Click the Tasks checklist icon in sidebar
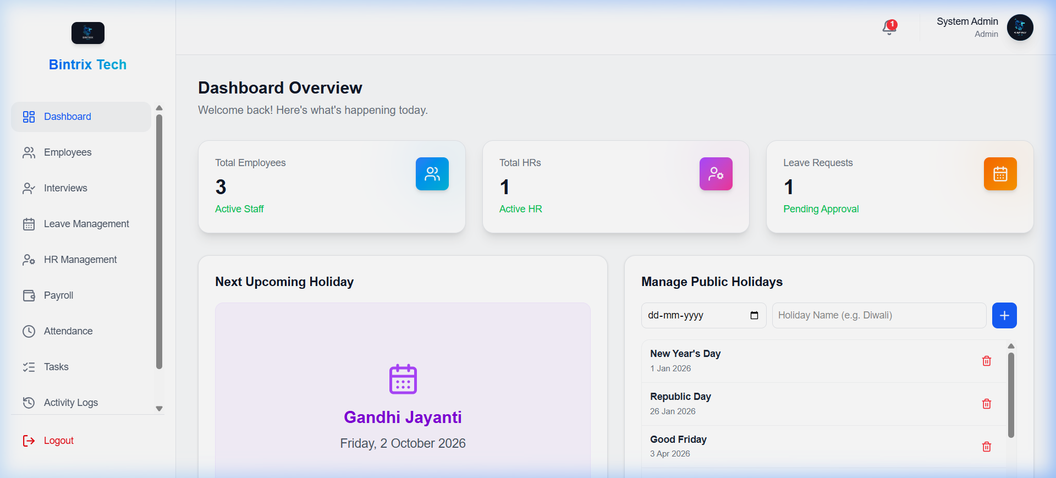This screenshot has height=478, width=1056. tap(29, 367)
